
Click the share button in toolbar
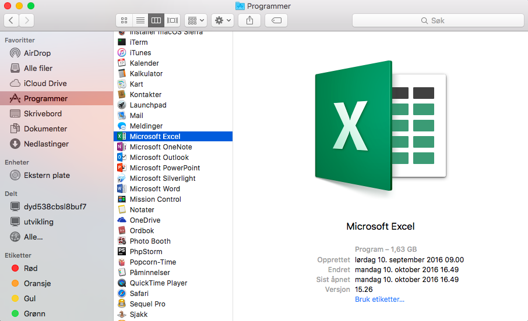pyautogui.click(x=249, y=20)
